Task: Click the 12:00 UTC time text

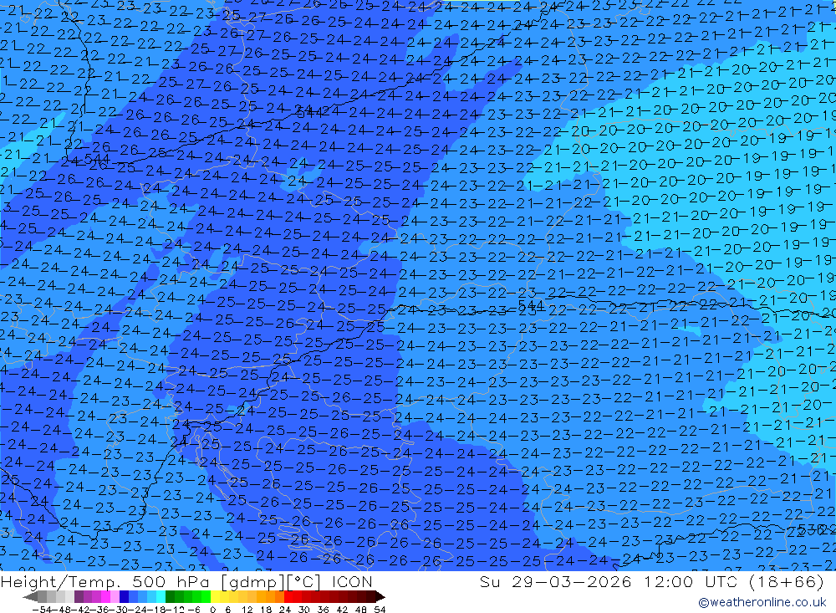Action: point(691,581)
